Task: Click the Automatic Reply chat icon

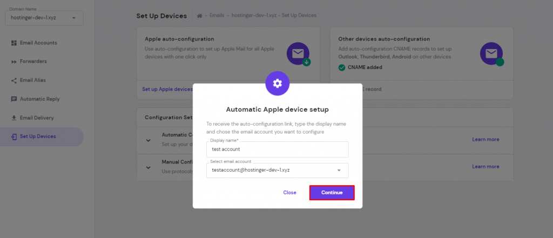Action: (x=14, y=99)
